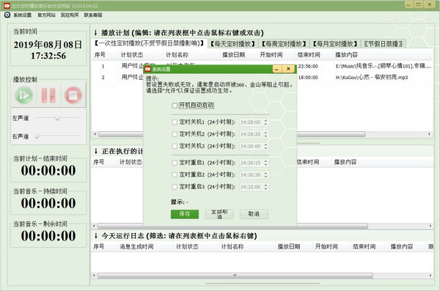Enable the 开机自动启动 checkbox
440x291 pixels.
[x=175, y=106]
